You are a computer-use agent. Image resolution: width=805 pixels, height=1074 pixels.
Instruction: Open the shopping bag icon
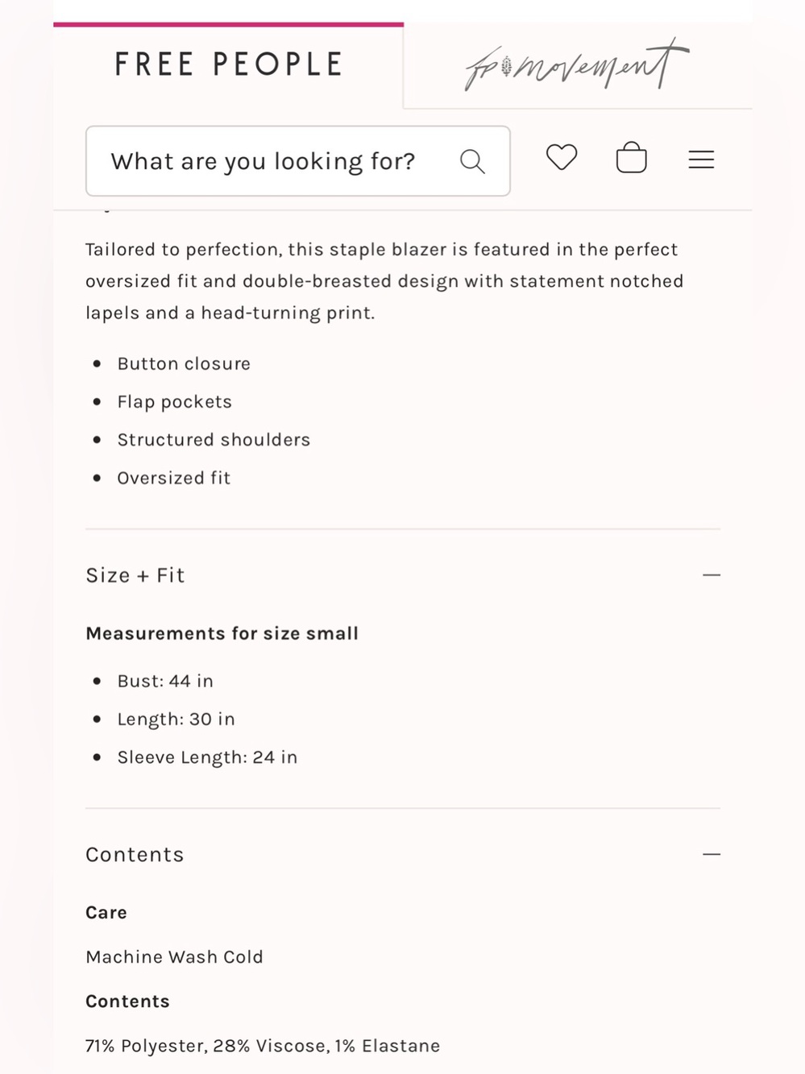[x=631, y=158]
